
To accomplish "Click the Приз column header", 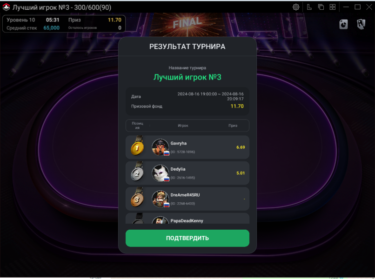I will pyautogui.click(x=233, y=126).
